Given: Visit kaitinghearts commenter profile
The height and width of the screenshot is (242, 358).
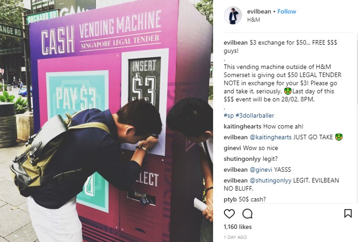Looking at the screenshot, I should 243,126.
